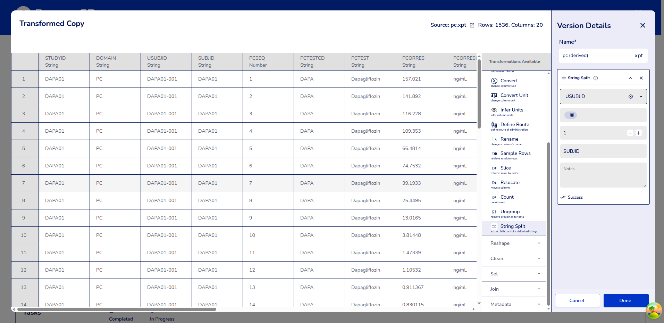Image resolution: width=664 pixels, height=323 pixels.
Task: Expand the Reshape transformations group
Action: pyautogui.click(x=514, y=243)
